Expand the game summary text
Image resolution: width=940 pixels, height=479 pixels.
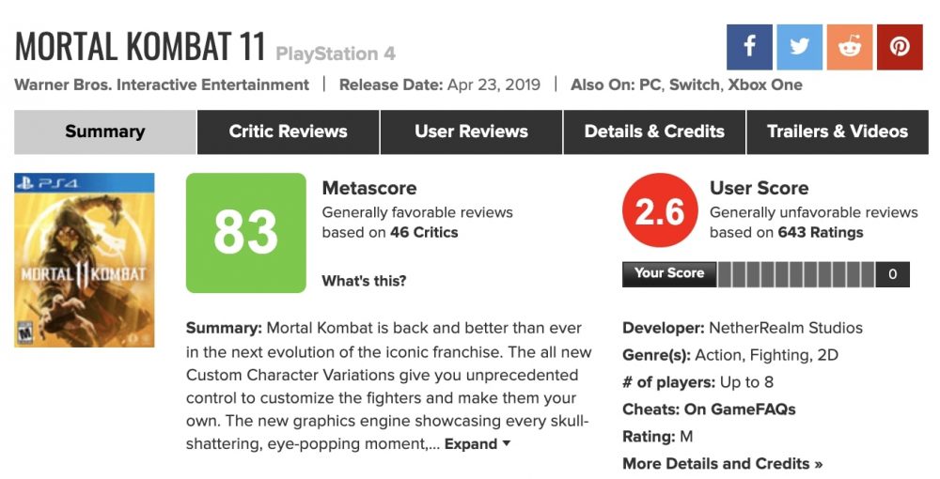click(478, 444)
